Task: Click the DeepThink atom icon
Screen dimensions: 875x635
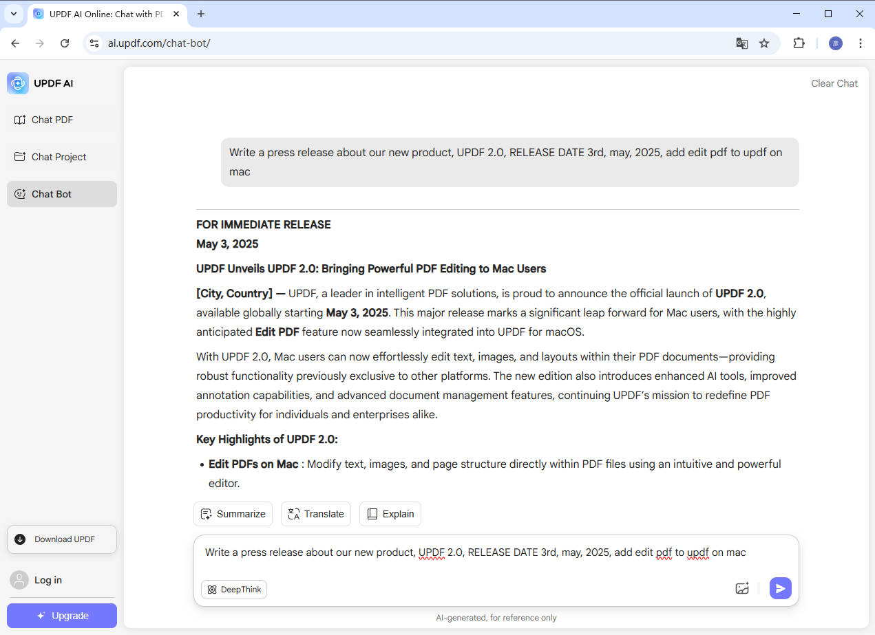Action: click(x=212, y=590)
